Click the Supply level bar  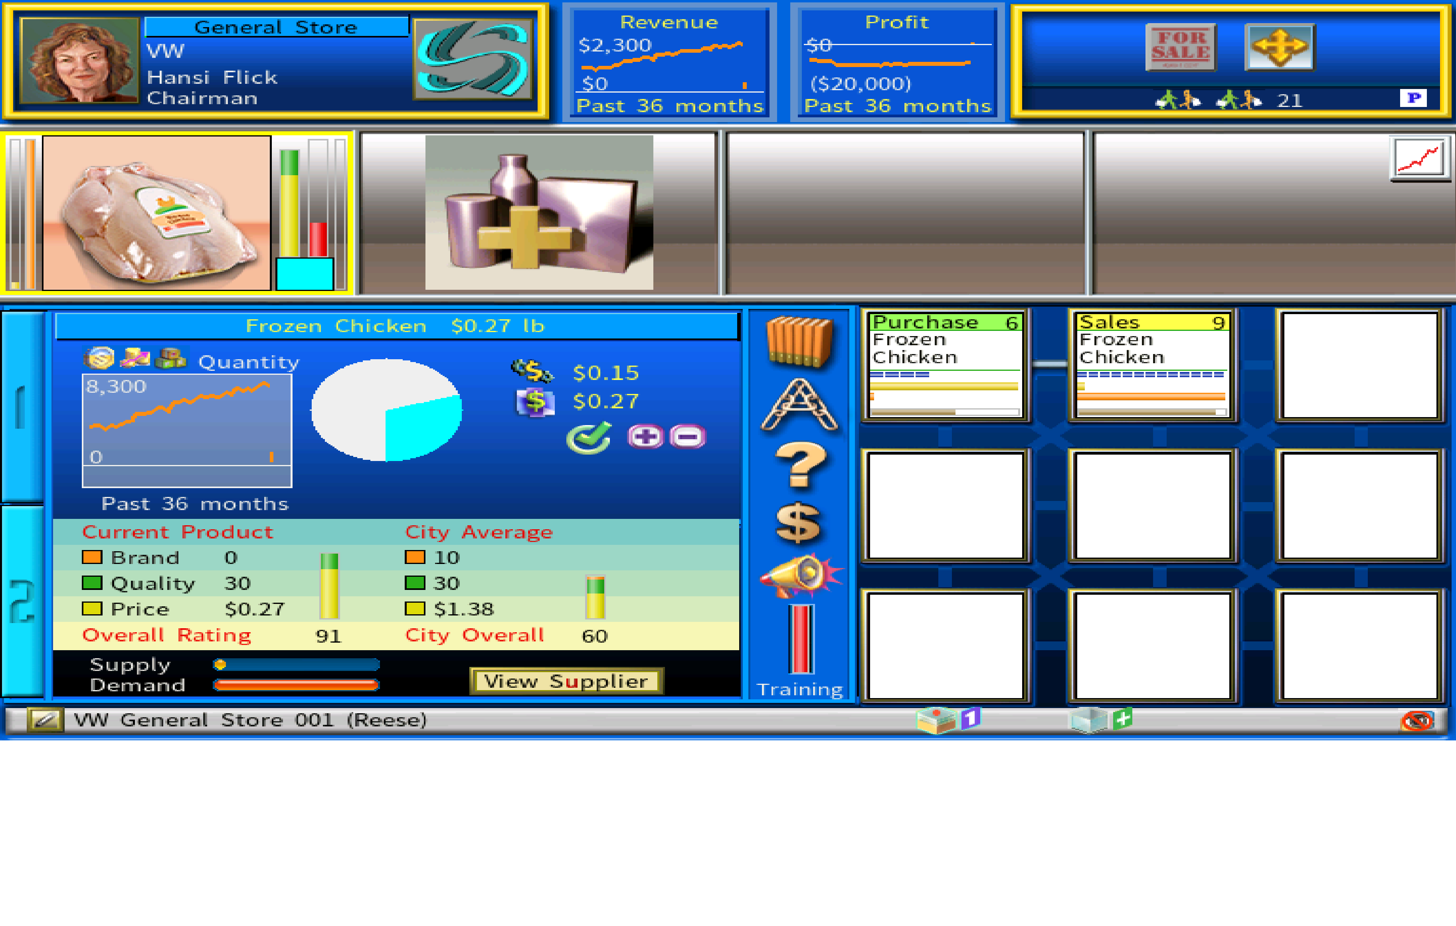click(x=296, y=665)
